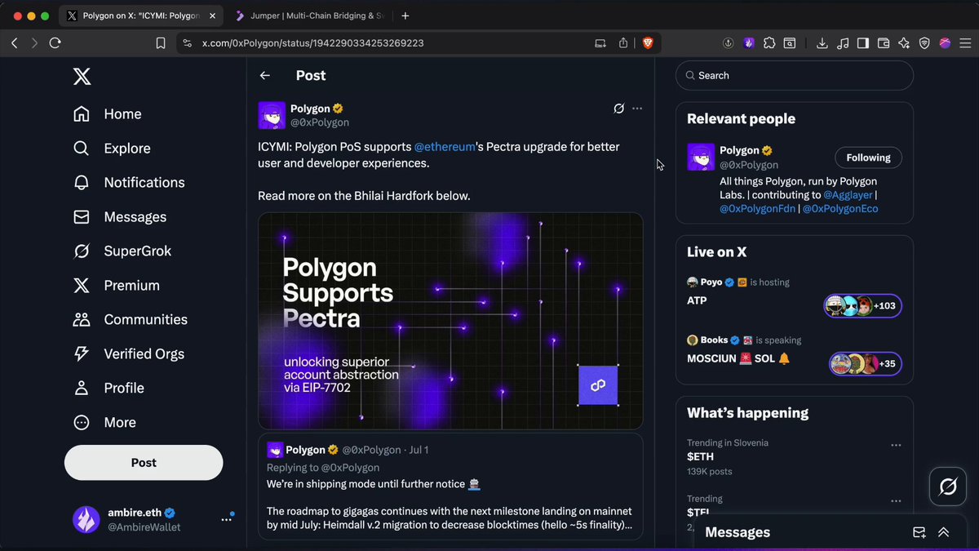Click the browser forward button

(x=34, y=43)
